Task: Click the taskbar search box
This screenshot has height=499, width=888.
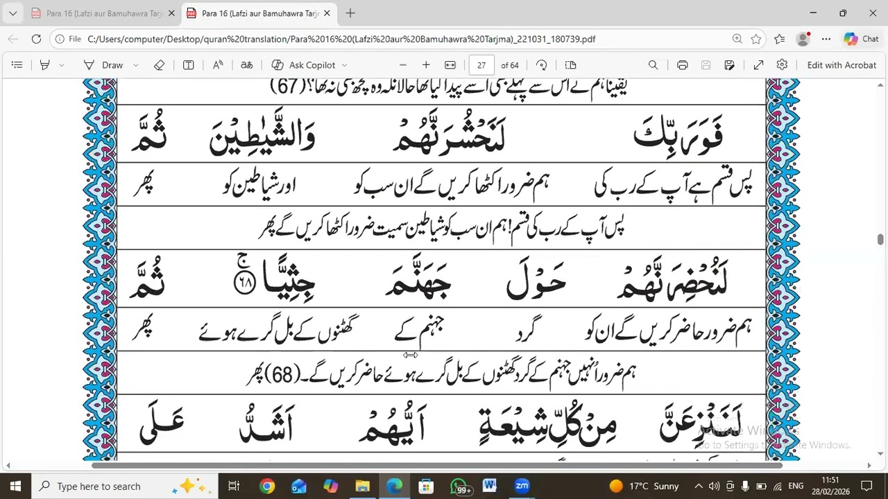Action: pyautogui.click(x=124, y=486)
